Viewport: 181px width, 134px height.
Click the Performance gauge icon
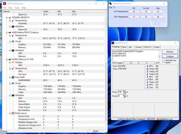click(13, 113)
